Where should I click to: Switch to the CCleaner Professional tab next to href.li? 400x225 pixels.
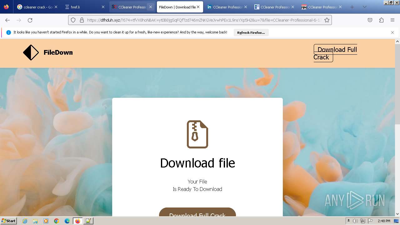pos(132,7)
